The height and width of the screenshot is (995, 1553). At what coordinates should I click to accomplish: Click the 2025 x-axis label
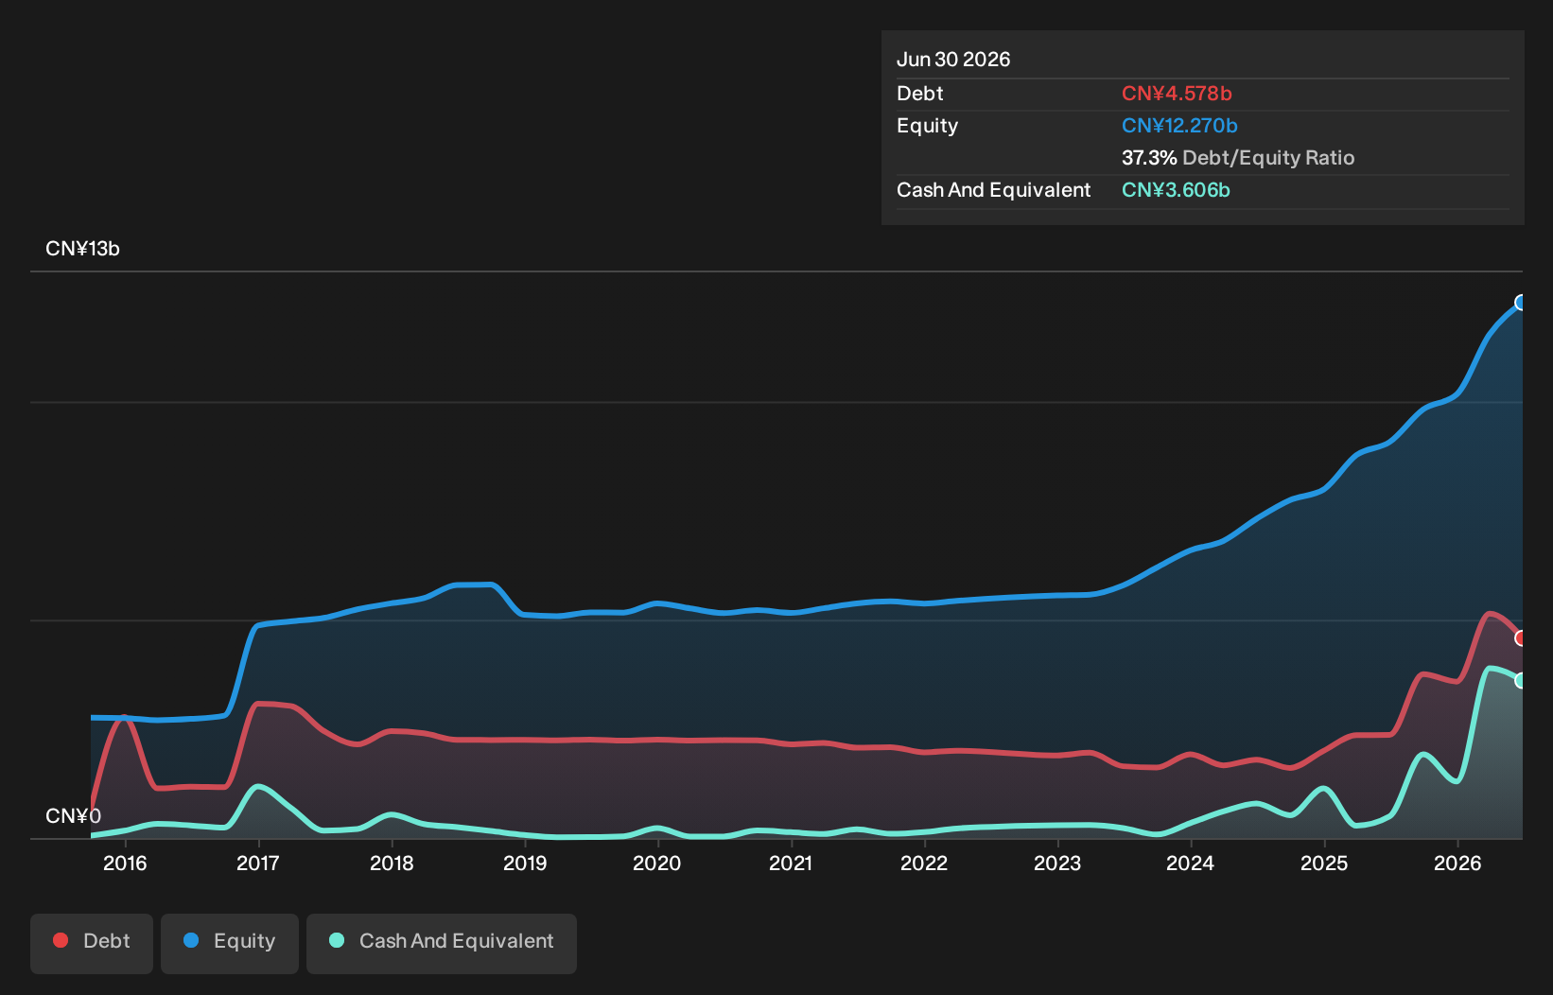1324,863
